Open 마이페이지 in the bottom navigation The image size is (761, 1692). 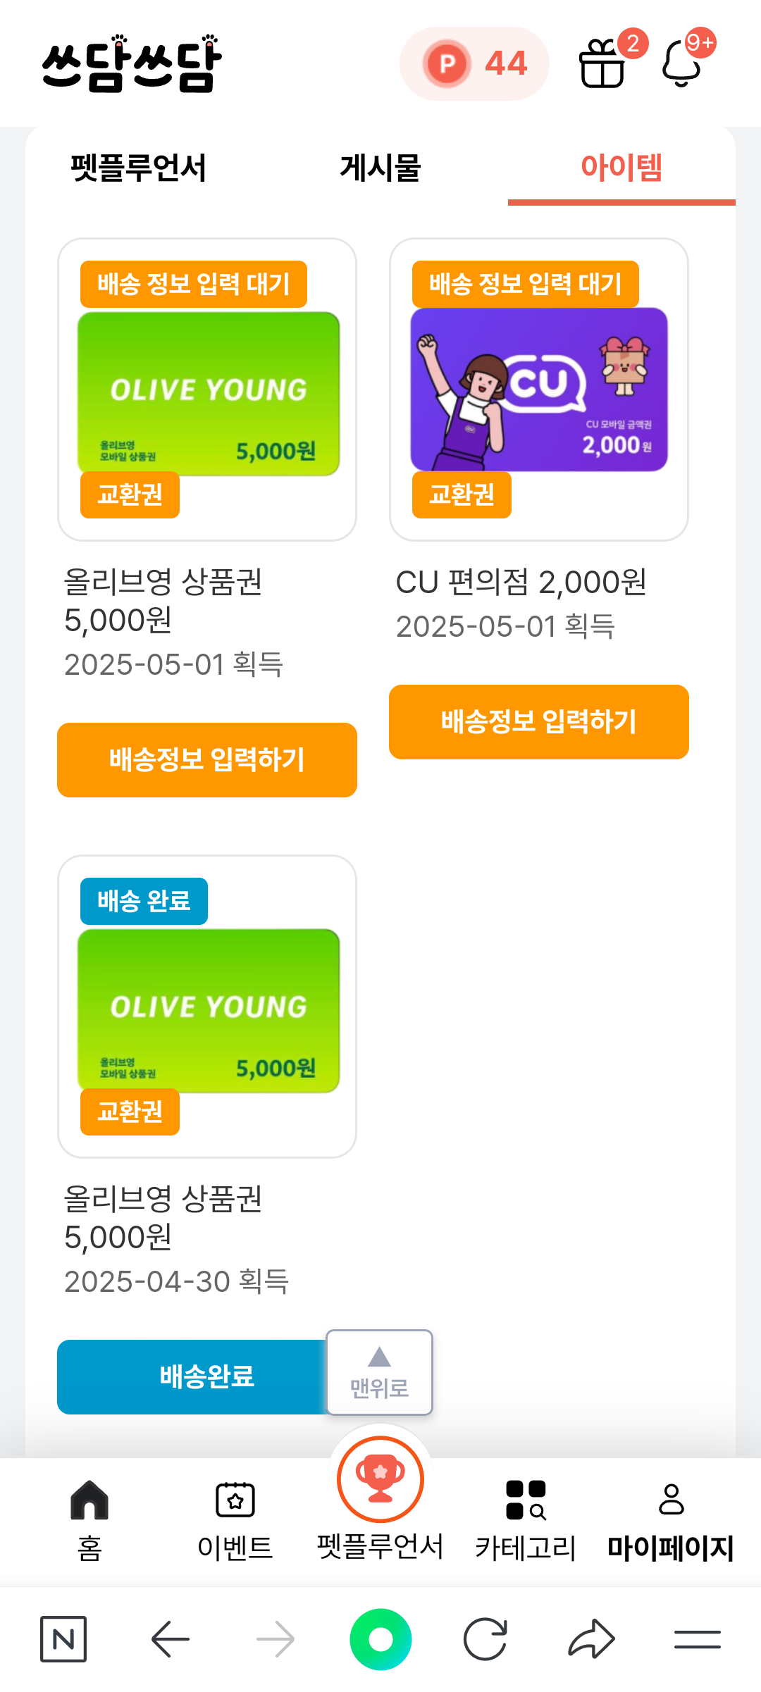(671, 1519)
